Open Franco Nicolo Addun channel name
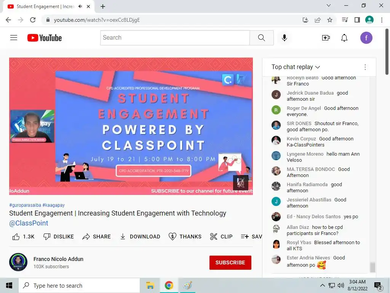 tap(58, 259)
